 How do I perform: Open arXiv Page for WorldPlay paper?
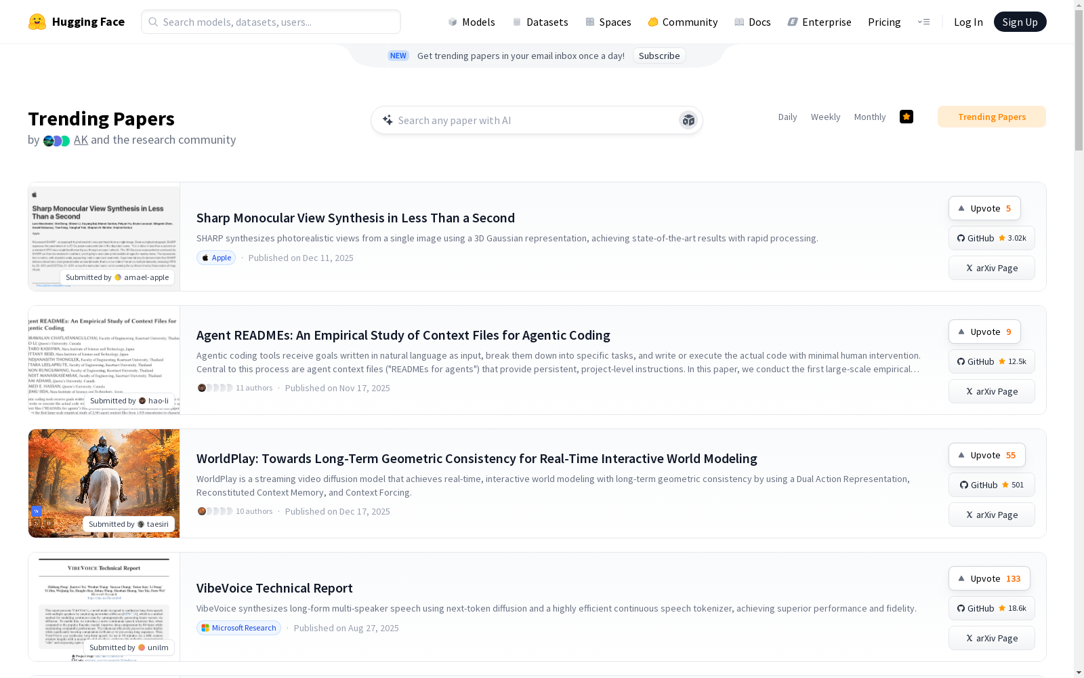pyautogui.click(x=992, y=515)
